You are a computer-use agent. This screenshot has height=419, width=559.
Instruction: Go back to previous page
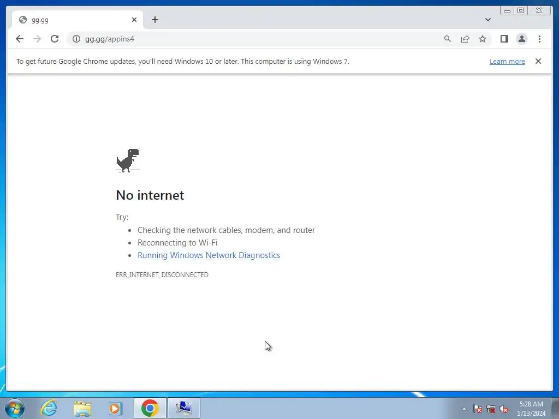pyautogui.click(x=20, y=39)
